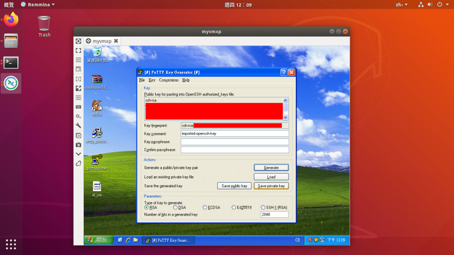Click the Key comment field
454x255 pixels.
(x=235, y=134)
